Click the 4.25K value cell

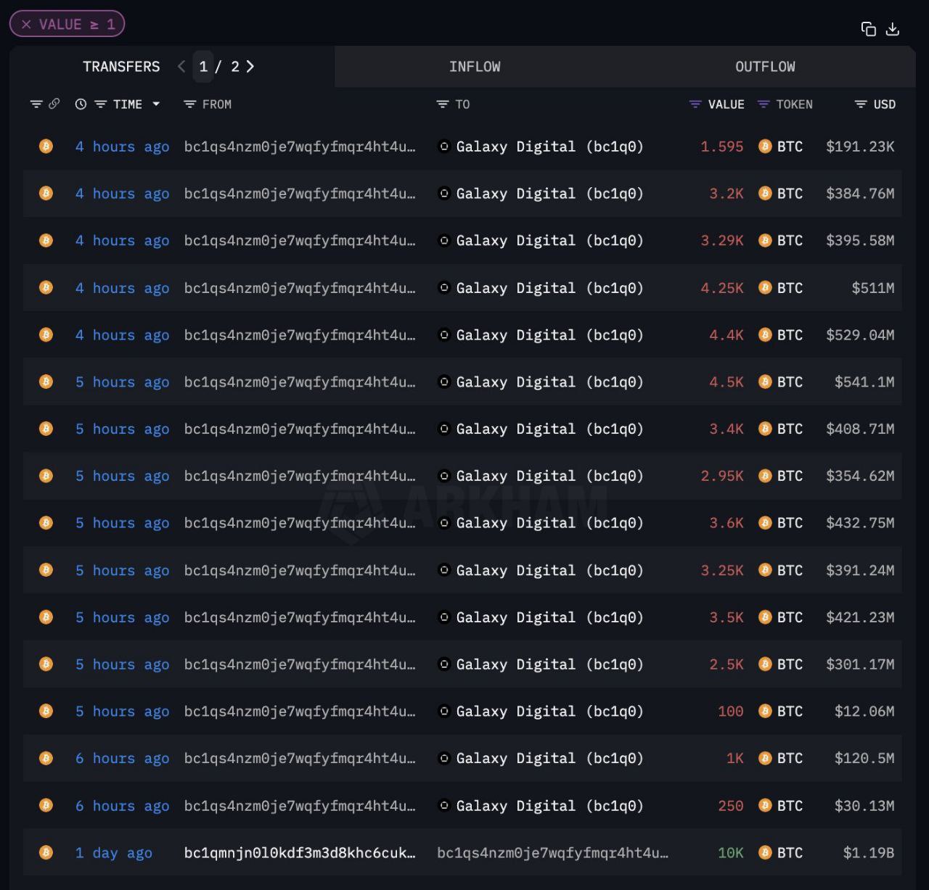pyautogui.click(x=722, y=288)
